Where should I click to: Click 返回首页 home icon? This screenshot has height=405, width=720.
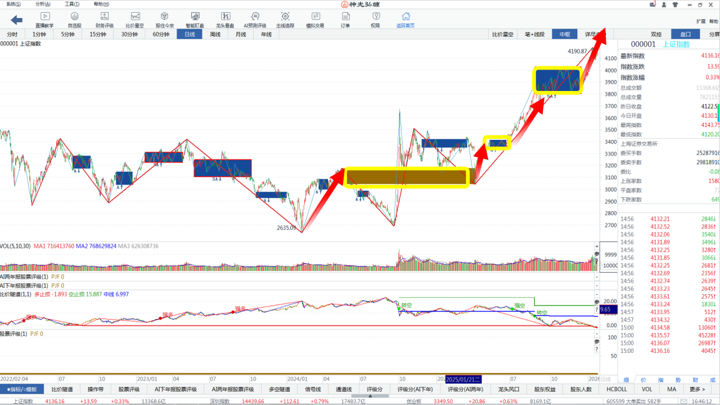(405, 20)
